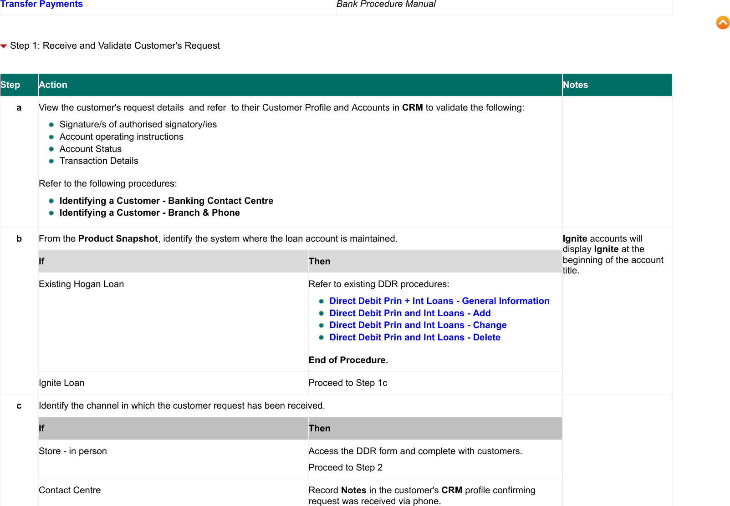Click the Notes column header
The height and width of the screenshot is (506, 730).
(x=575, y=85)
